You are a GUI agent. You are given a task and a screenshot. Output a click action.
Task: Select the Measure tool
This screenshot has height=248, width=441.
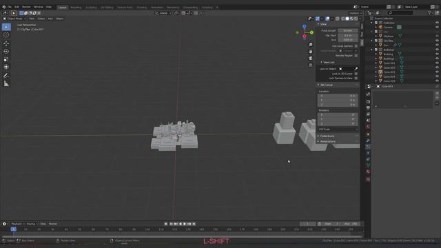(6, 83)
